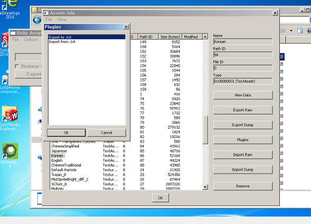Toggle the Remove checkbox in Unity Assets window
Image resolution: width=311 pixels, height=224 pixels.
[x=17, y=67]
